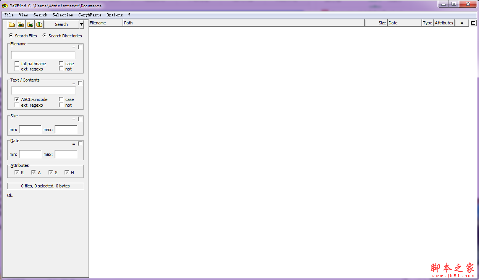The width and height of the screenshot is (479, 280).
Task: Toggle the R attribute checkbox
Action: 17,173
